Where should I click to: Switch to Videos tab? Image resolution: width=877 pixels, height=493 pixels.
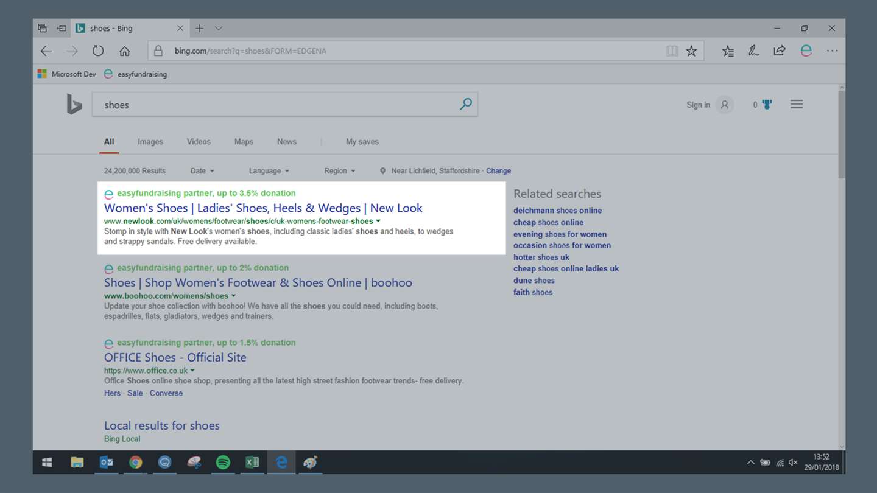(x=199, y=142)
